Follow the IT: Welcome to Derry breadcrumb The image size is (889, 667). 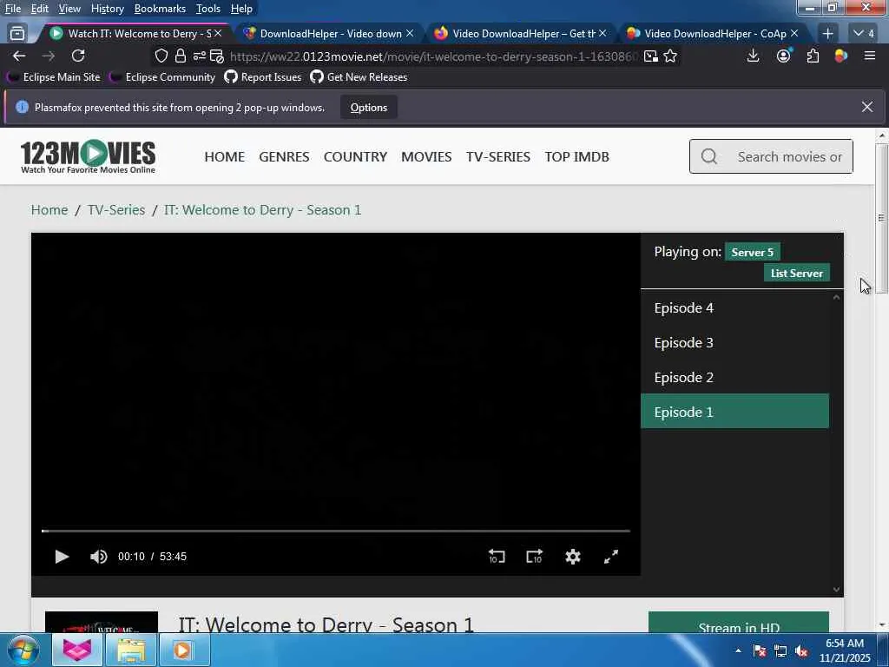tap(262, 210)
